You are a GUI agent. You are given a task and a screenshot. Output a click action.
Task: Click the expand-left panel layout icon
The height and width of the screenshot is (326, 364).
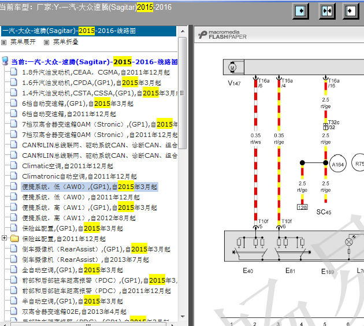point(351,11)
